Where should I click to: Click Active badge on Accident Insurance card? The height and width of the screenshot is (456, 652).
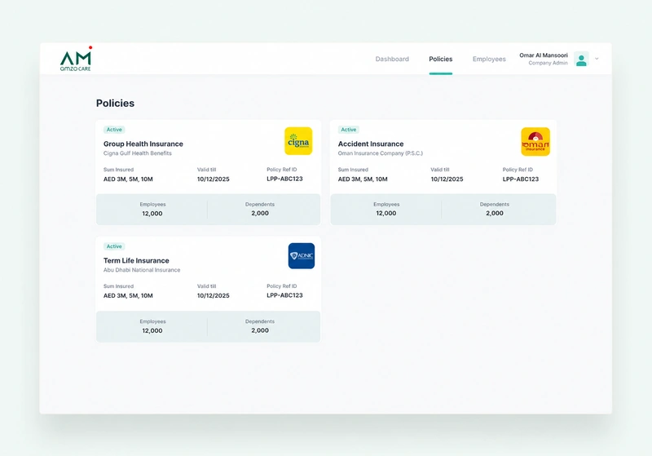click(349, 130)
